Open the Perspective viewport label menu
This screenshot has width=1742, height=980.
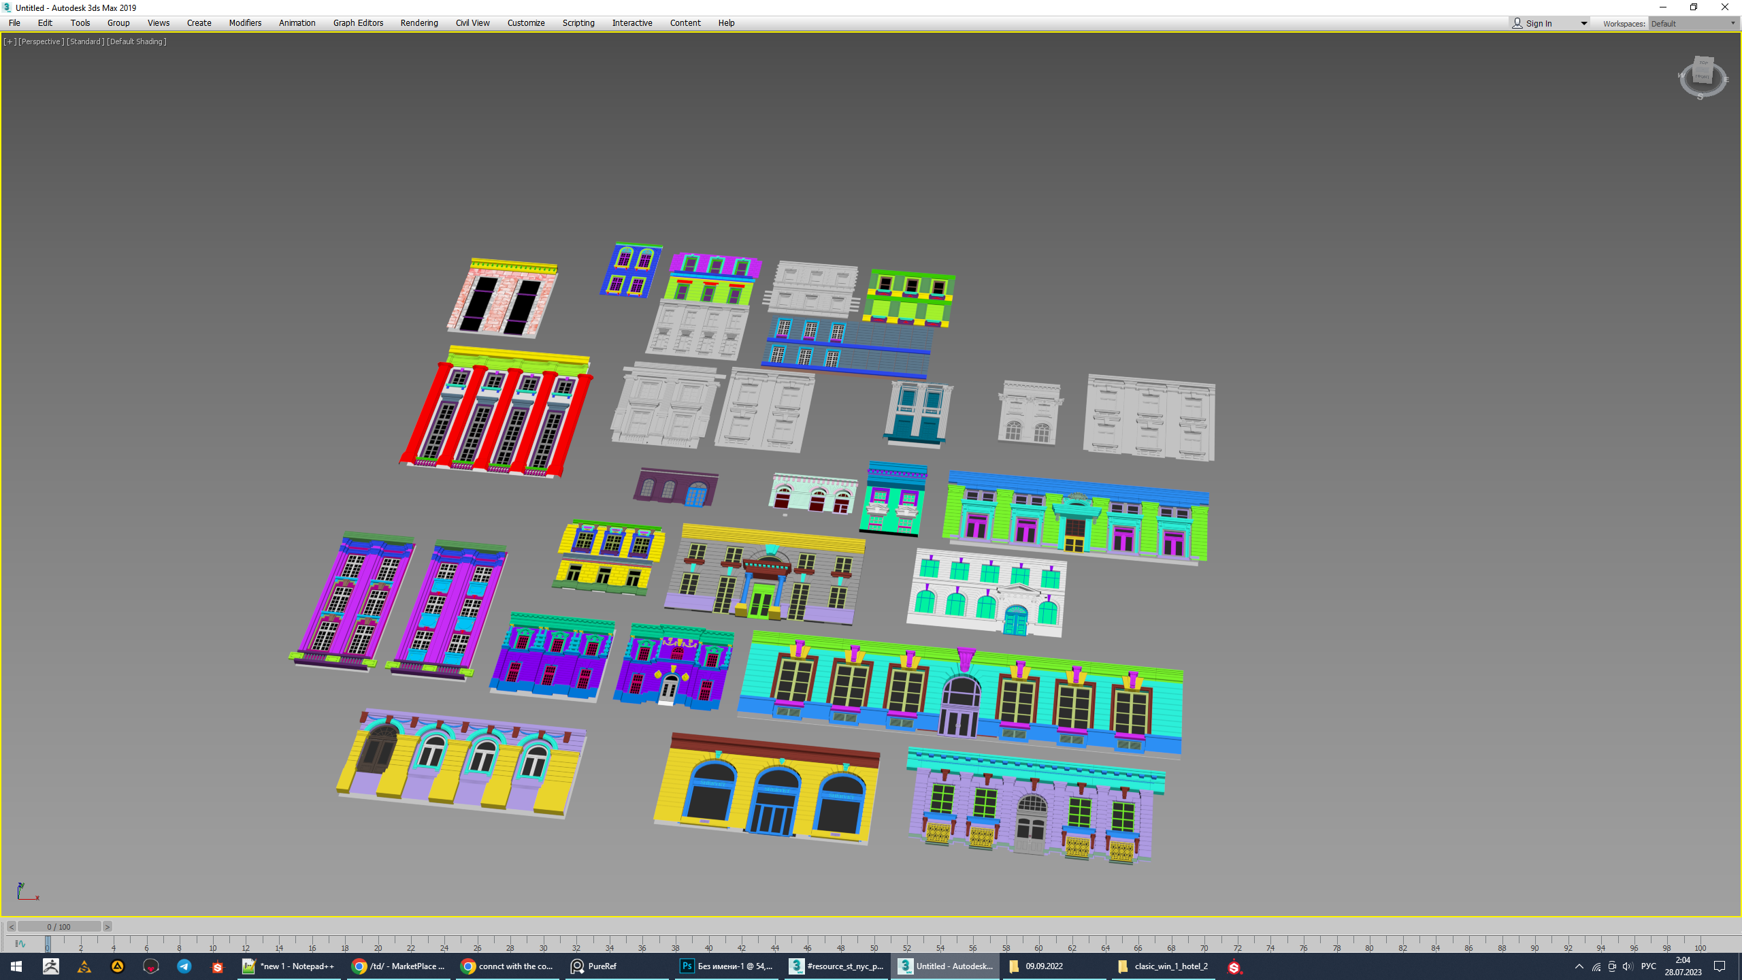(41, 42)
